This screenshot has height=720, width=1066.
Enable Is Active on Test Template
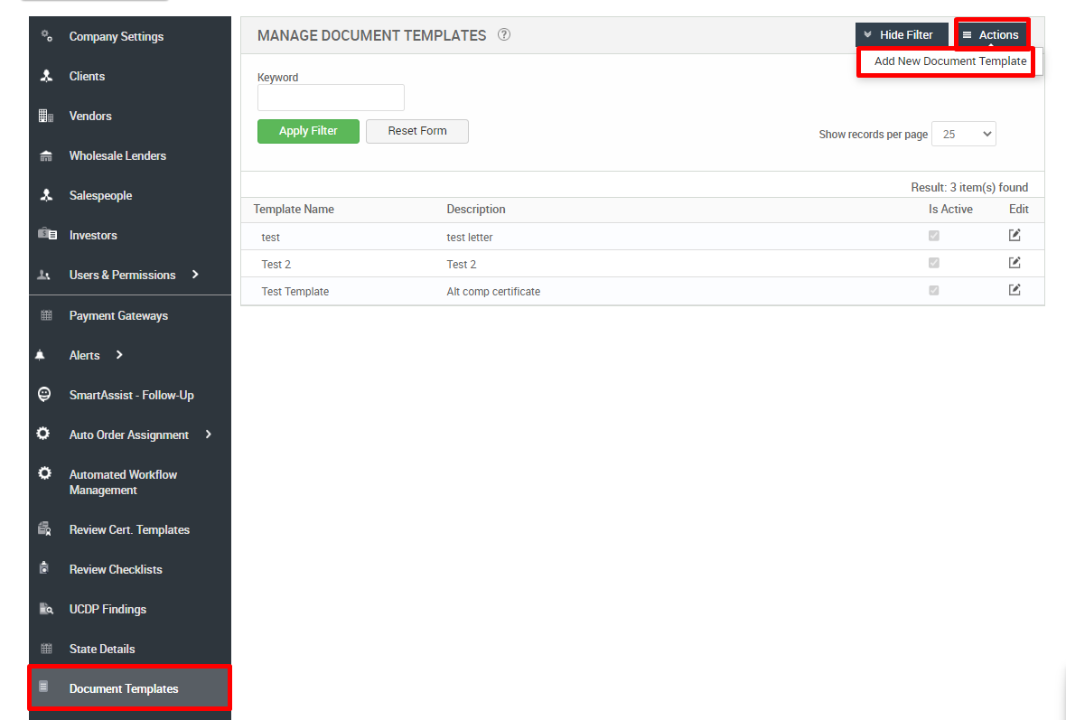934,290
